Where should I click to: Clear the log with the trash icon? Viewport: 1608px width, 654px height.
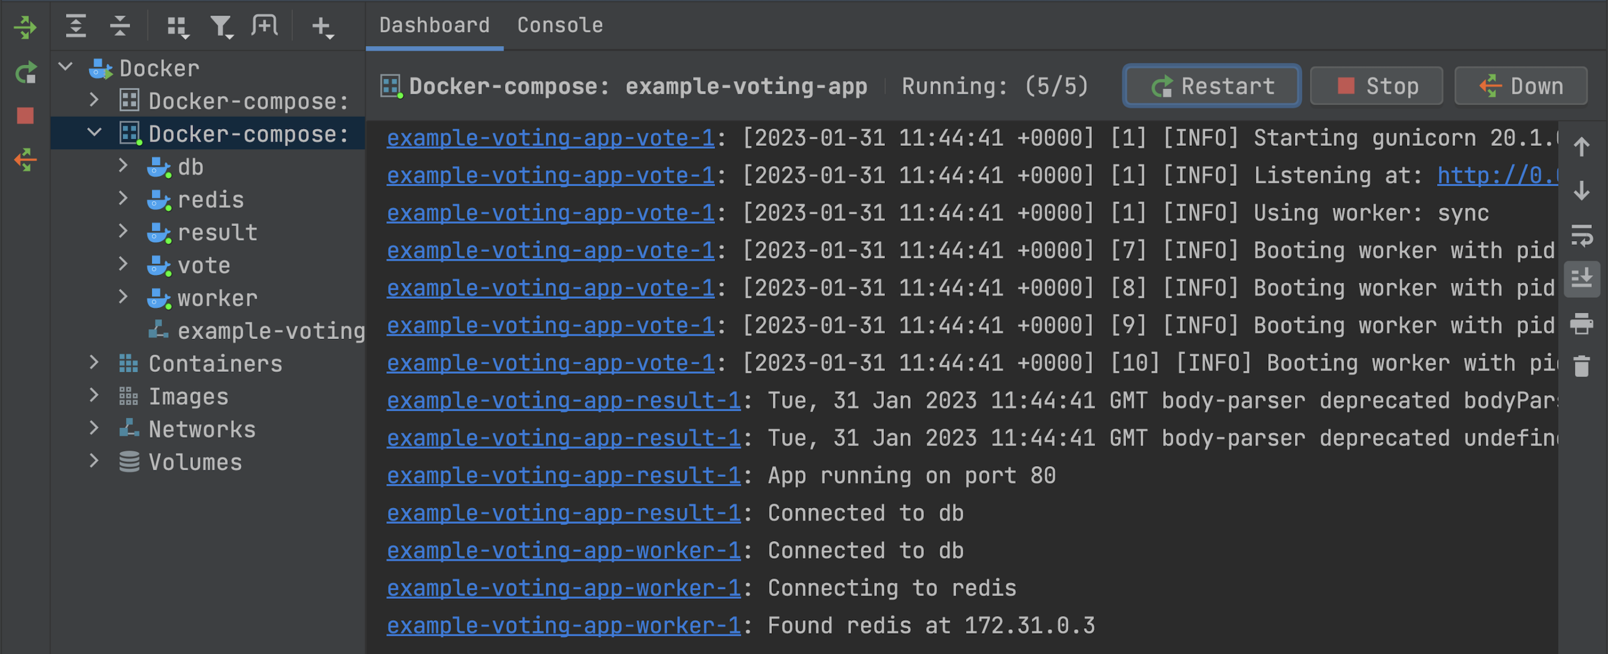tap(1581, 366)
